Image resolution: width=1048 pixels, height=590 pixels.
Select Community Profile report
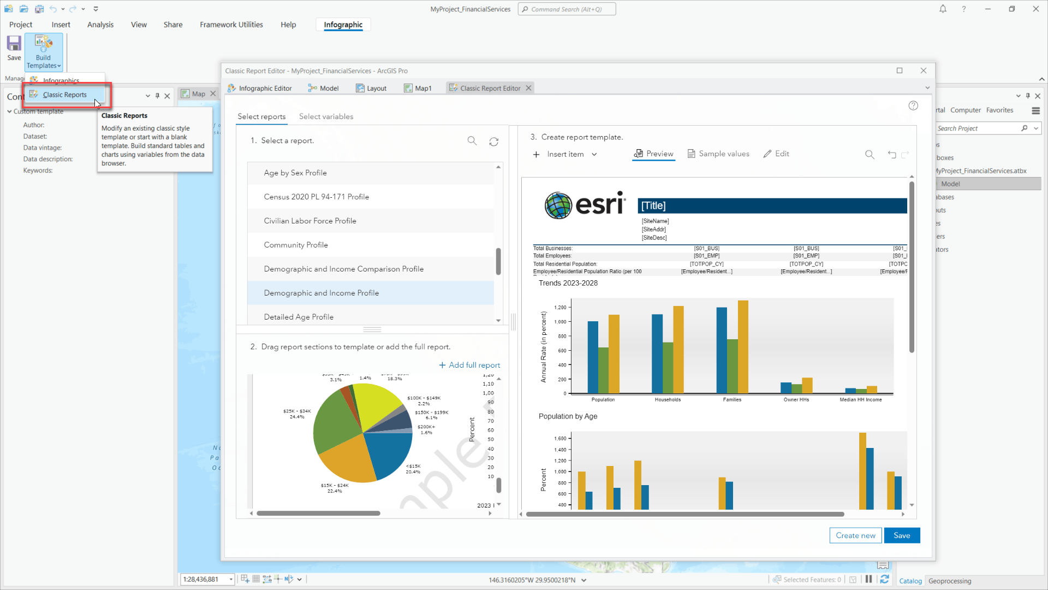296,245
